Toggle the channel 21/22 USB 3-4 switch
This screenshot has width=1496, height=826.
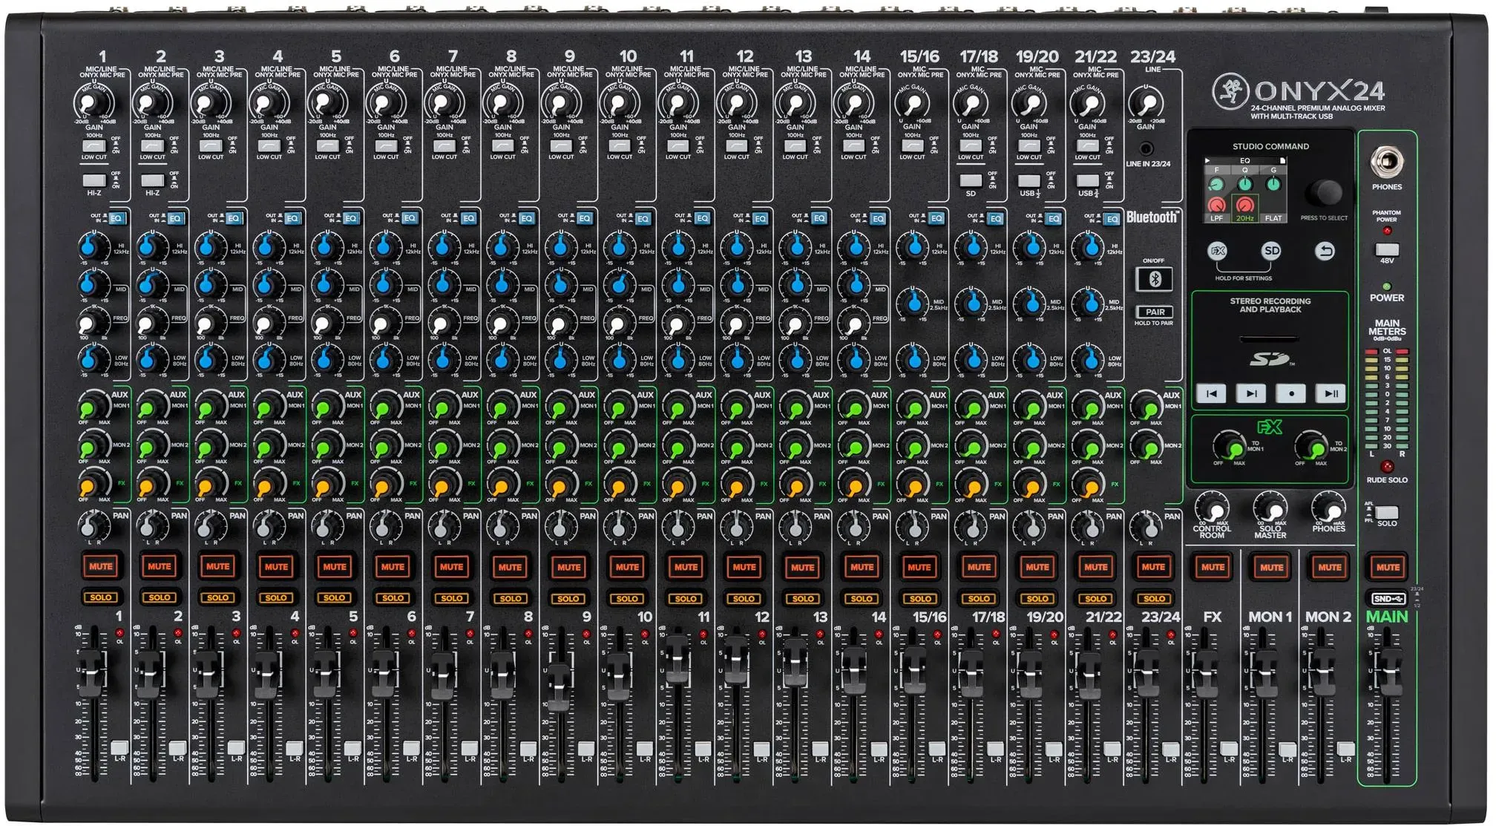click(1087, 180)
